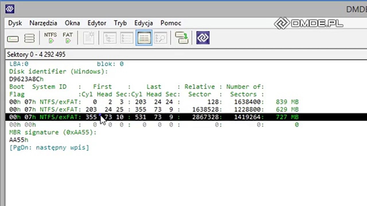The width and height of the screenshot is (367, 206).
Task: Start NTFS search from toolbar
Action: 50,38
